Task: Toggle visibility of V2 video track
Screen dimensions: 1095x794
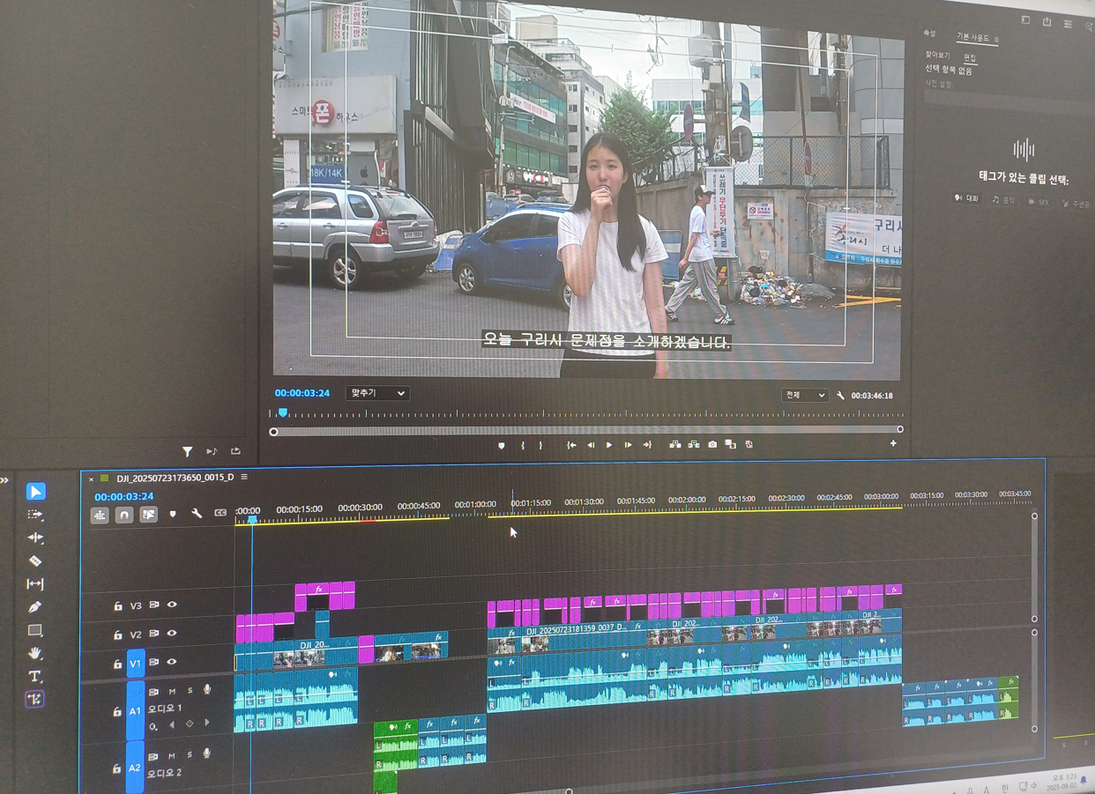Action: [172, 633]
